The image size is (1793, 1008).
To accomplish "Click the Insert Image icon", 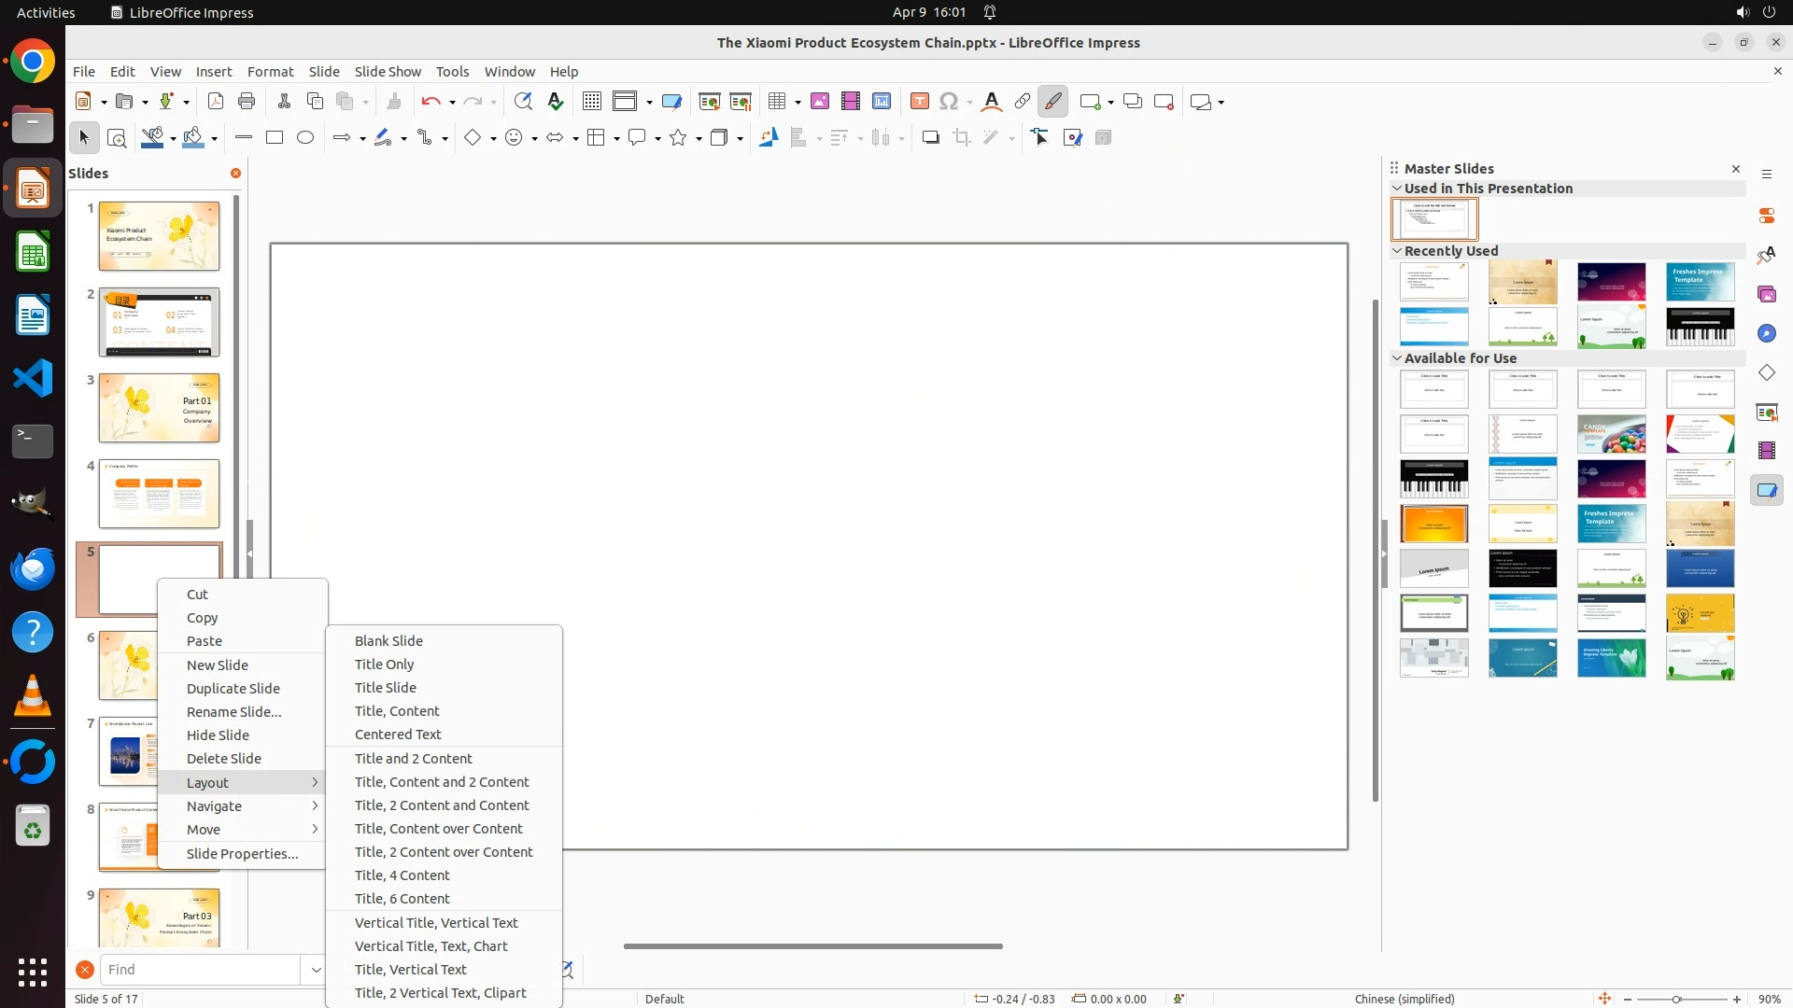I will pos(820,102).
